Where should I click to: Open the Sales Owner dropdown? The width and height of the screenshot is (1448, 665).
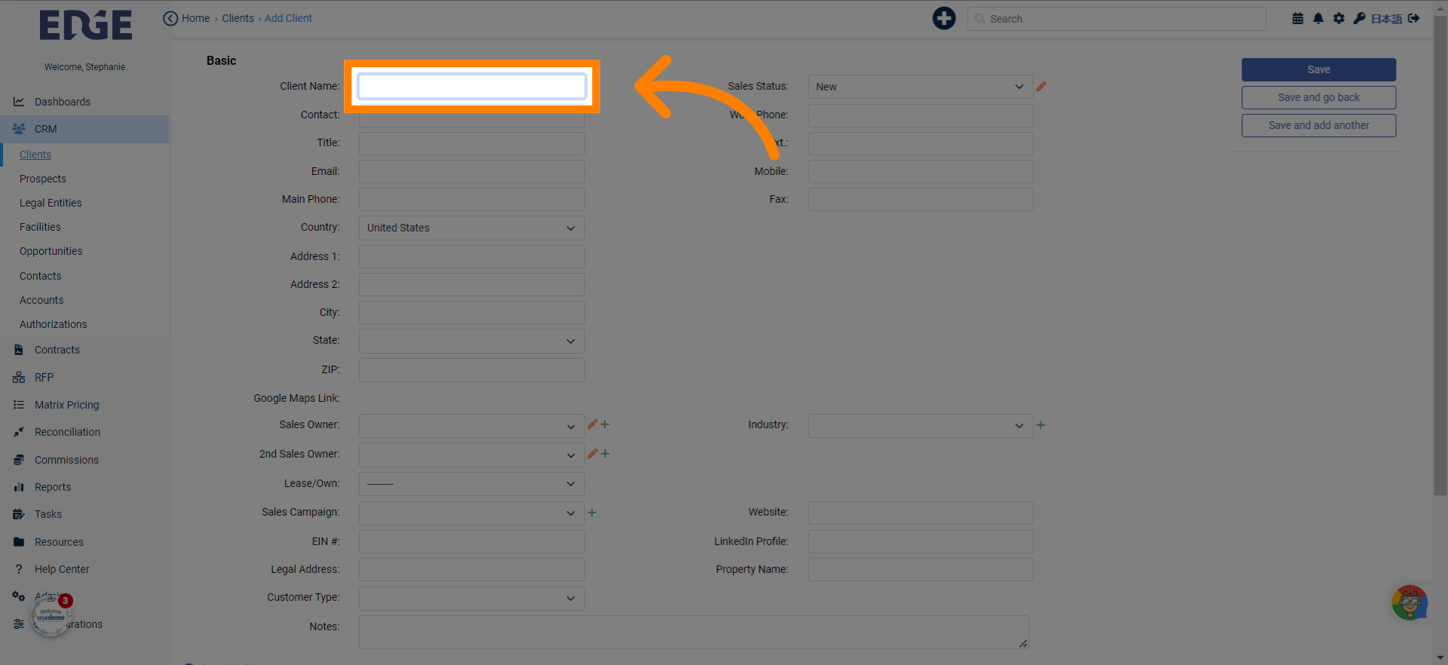pyautogui.click(x=471, y=426)
